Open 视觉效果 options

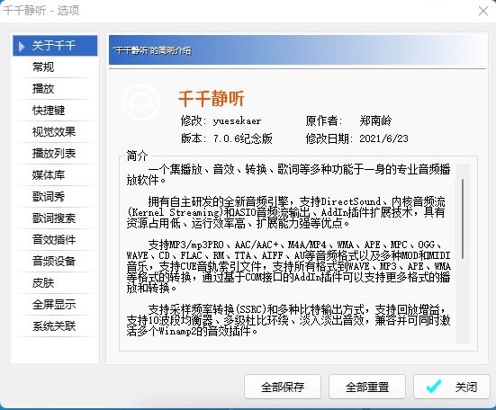tap(55, 131)
